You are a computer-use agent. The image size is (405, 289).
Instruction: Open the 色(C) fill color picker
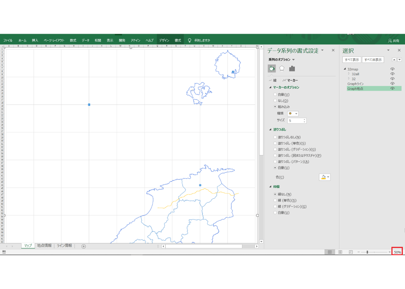(325, 177)
